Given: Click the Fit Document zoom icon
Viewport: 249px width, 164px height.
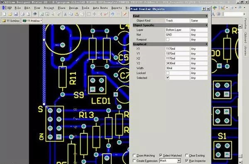Looking at the screenshot, I should 42,14.
